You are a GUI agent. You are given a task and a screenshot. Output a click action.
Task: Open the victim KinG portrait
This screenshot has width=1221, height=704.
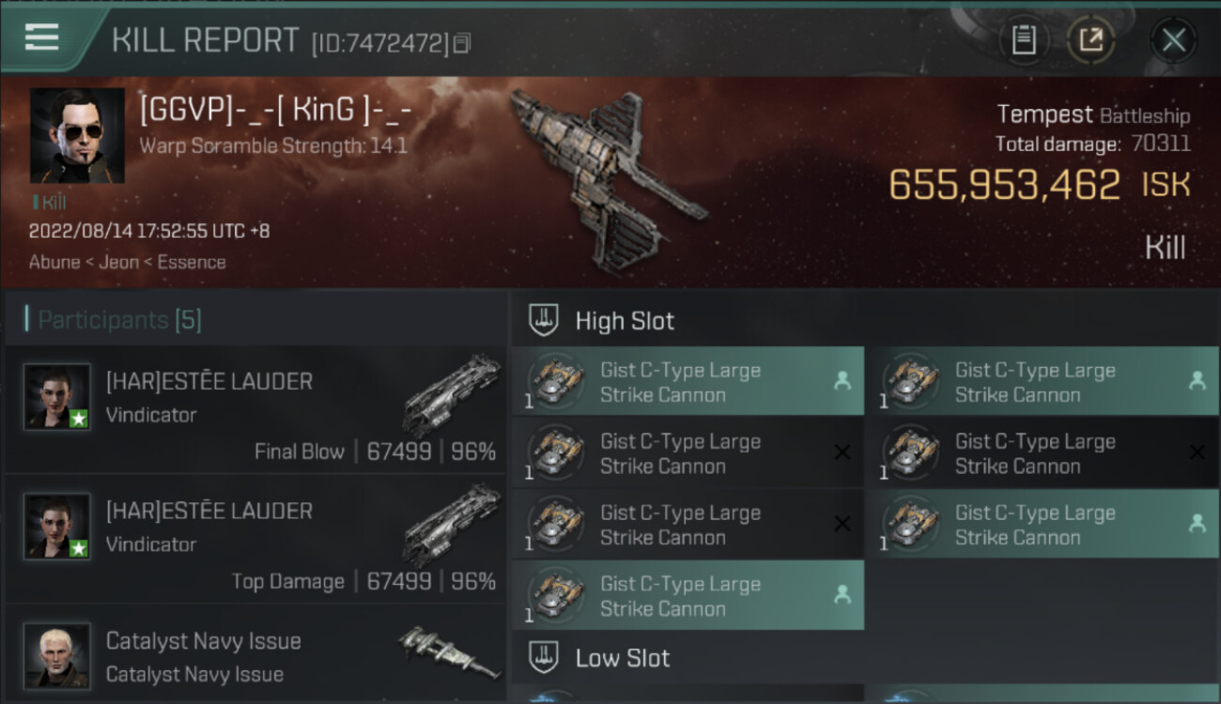[77, 135]
